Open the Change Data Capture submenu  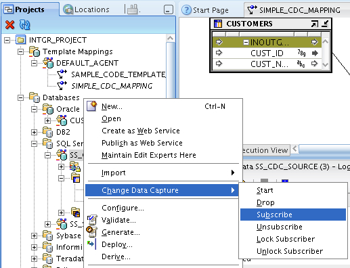(162, 190)
